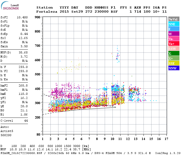The width and height of the screenshot is (181, 155).
Task: Click the 3000 km distance entry
Action: 77,146
